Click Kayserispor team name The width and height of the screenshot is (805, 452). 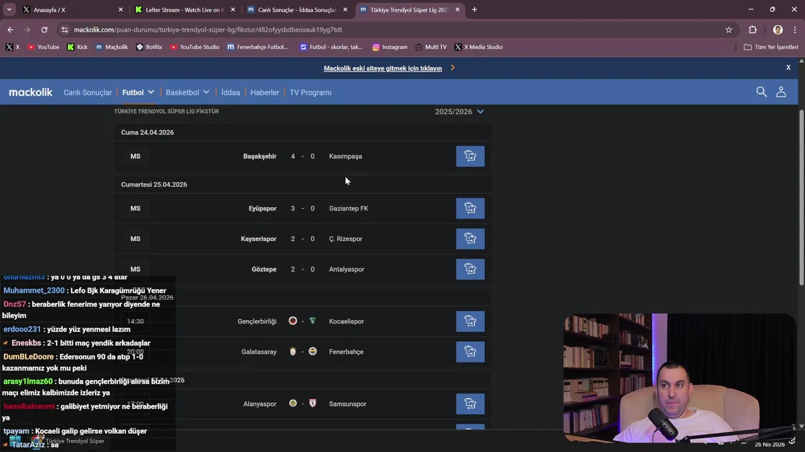point(258,239)
